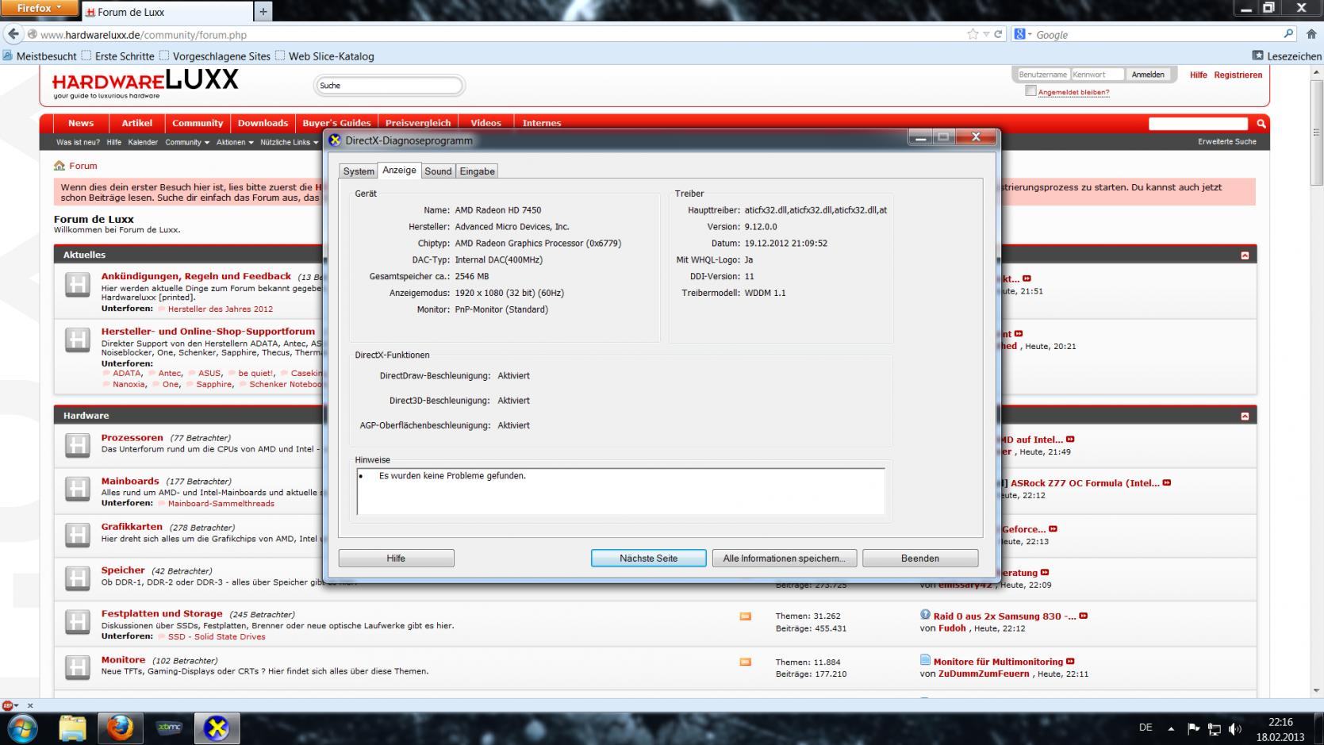
Task: Click the forum icon beside Mainboards
Action: point(77,489)
